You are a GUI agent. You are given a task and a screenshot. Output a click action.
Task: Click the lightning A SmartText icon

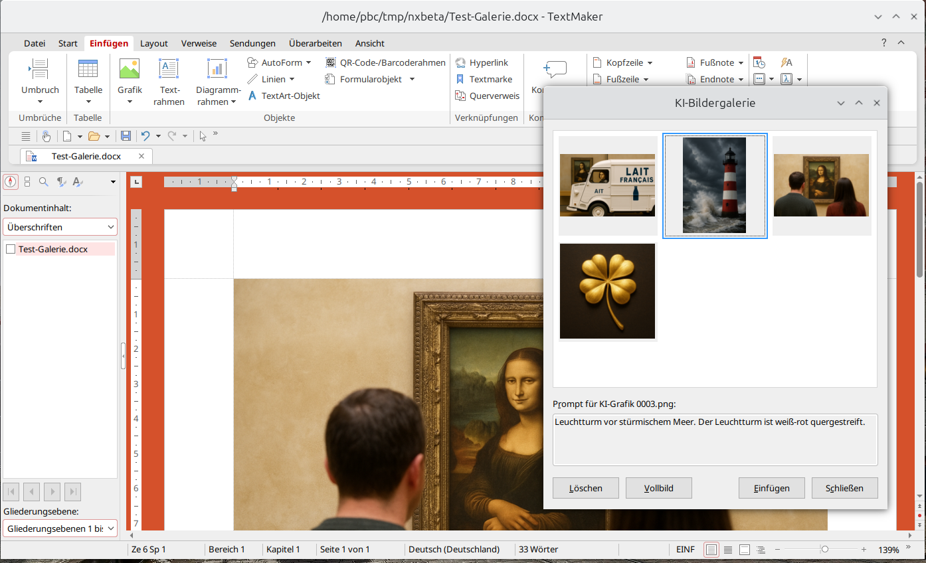tap(787, 62)
